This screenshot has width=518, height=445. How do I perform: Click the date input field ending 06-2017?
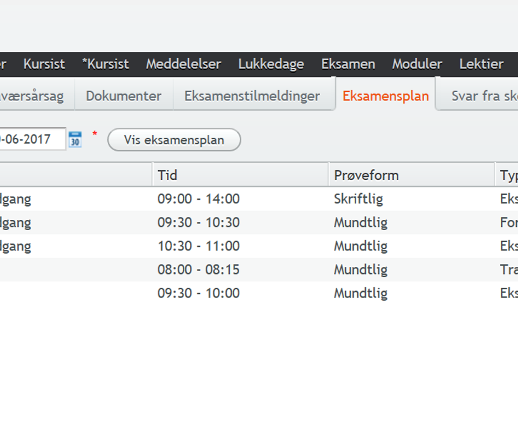point(32,139)
